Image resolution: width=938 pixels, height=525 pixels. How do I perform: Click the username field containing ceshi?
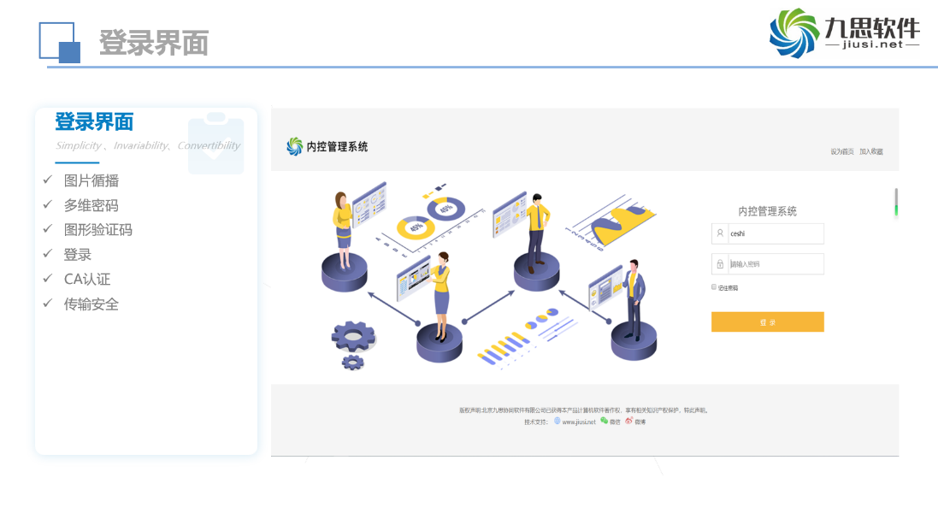tap(774, 233)
